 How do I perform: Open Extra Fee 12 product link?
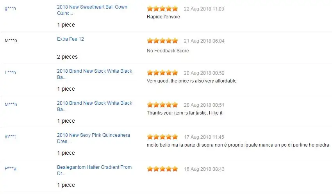pyautogui.click(x=70, y=39)
